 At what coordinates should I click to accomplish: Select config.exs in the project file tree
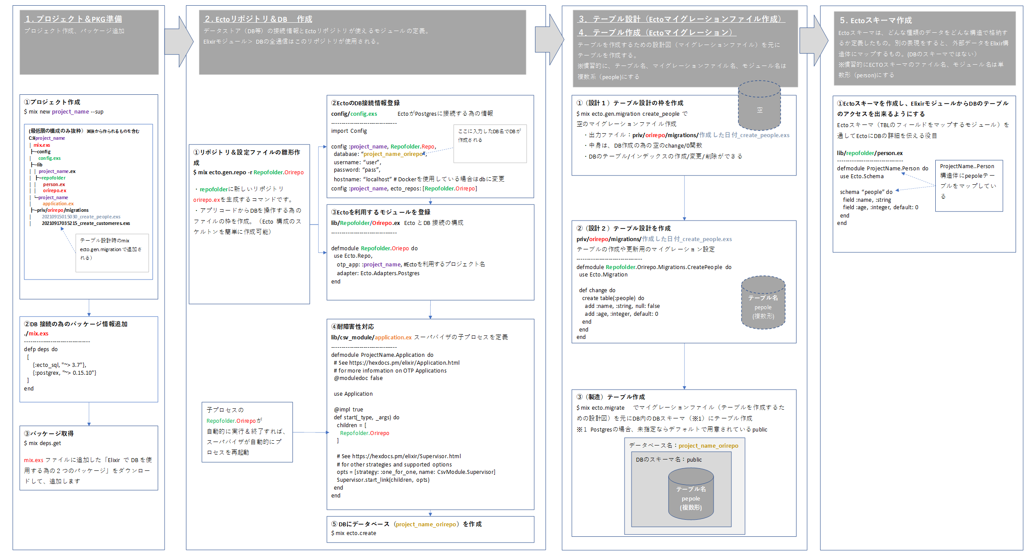49,158
